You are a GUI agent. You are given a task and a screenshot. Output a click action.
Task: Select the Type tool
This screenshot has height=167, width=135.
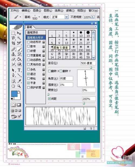19,70
